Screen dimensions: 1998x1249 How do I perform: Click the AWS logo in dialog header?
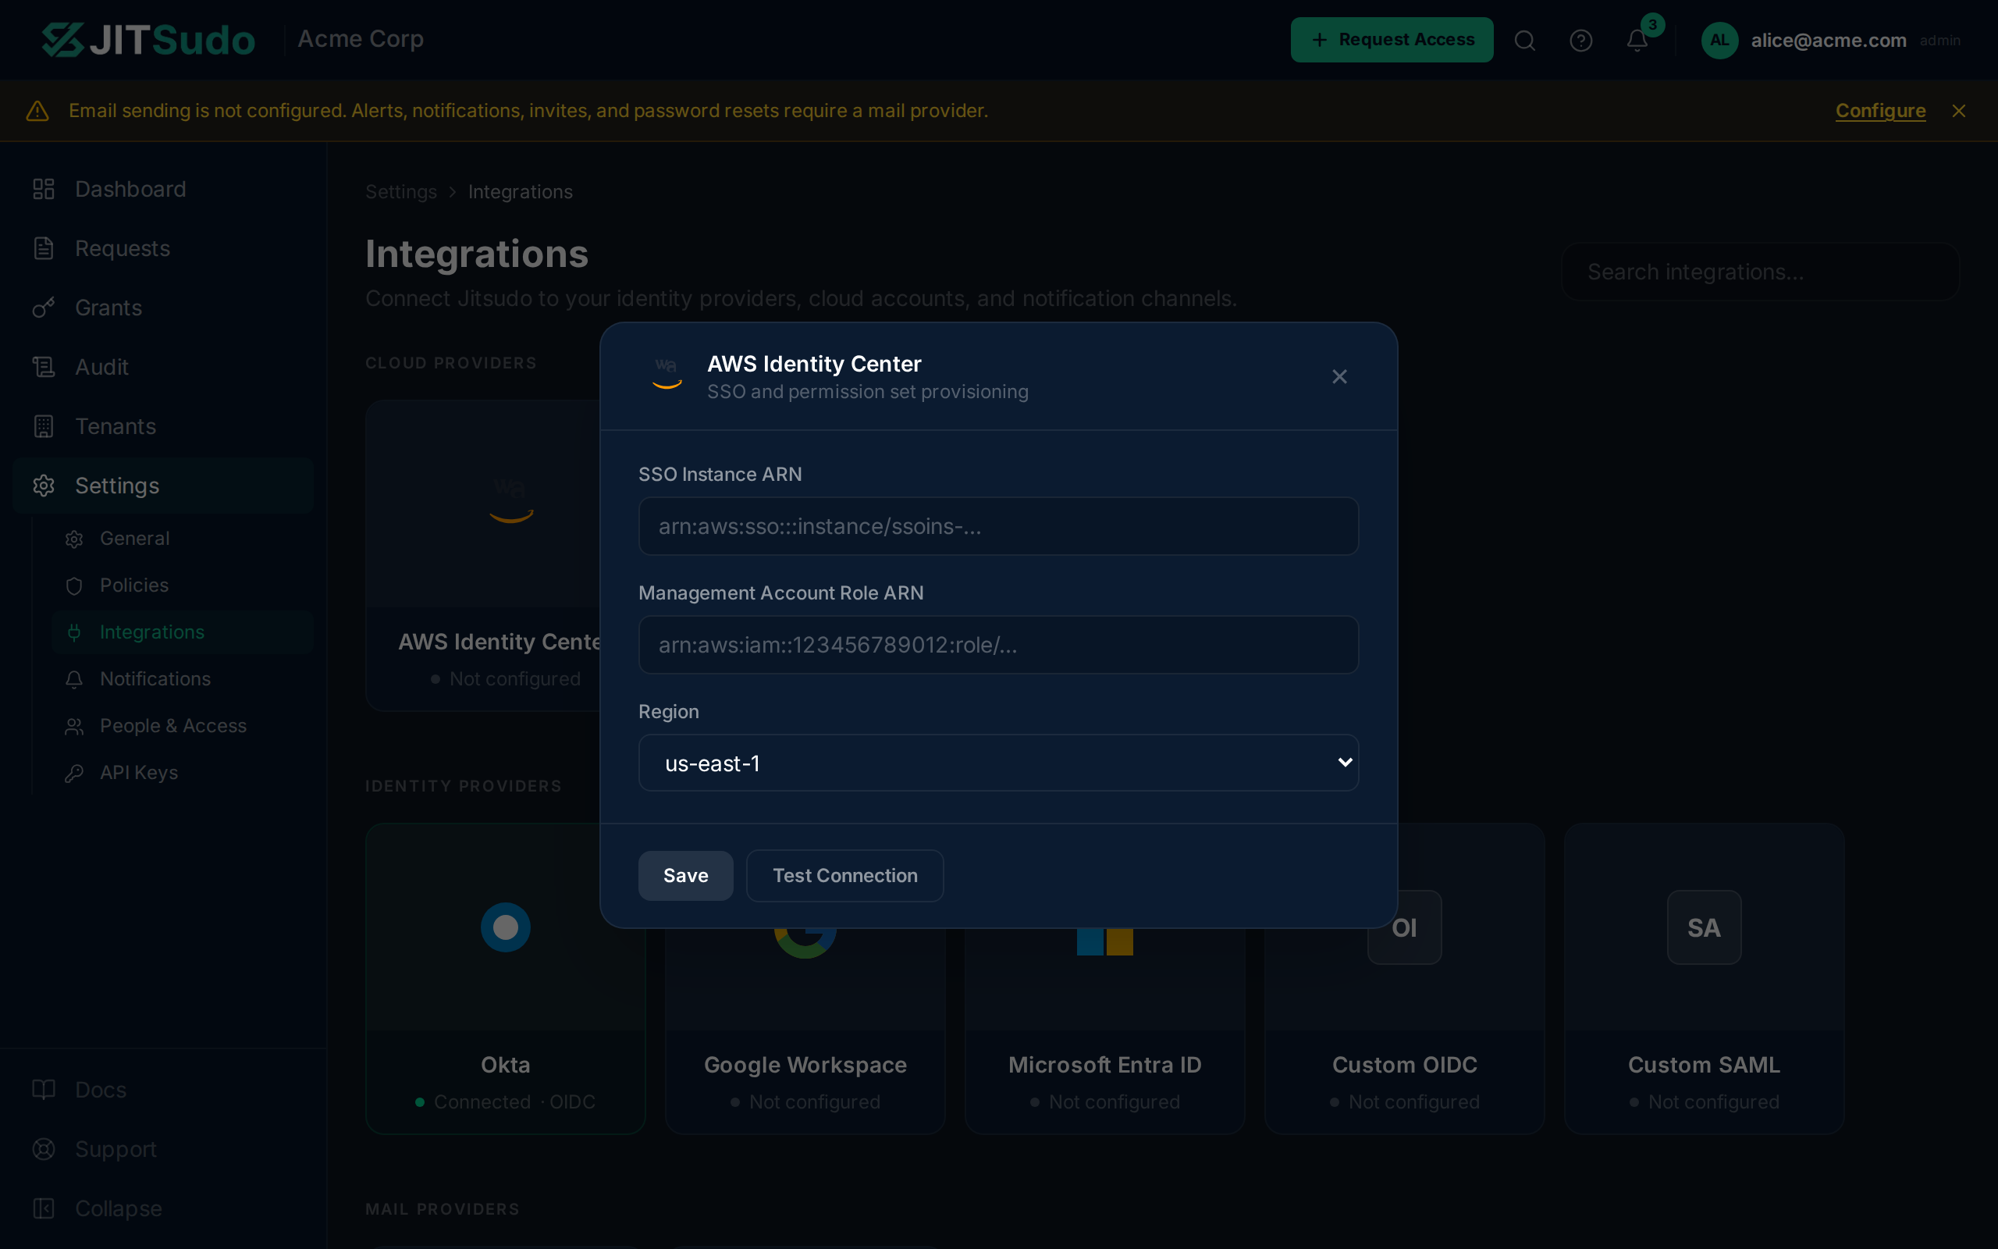pyautogui.click(x=667, y=374)
